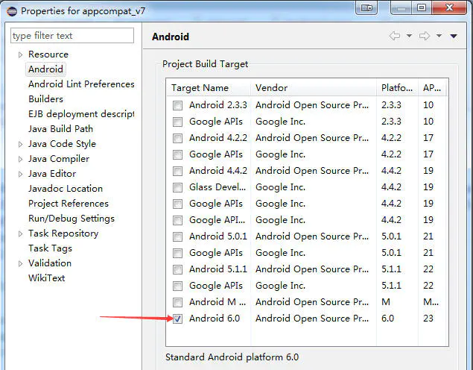Click the Eclipse icon in the title bar
Image resolution: width=473 pixels, height=370 pixels.
pos(11,11)
